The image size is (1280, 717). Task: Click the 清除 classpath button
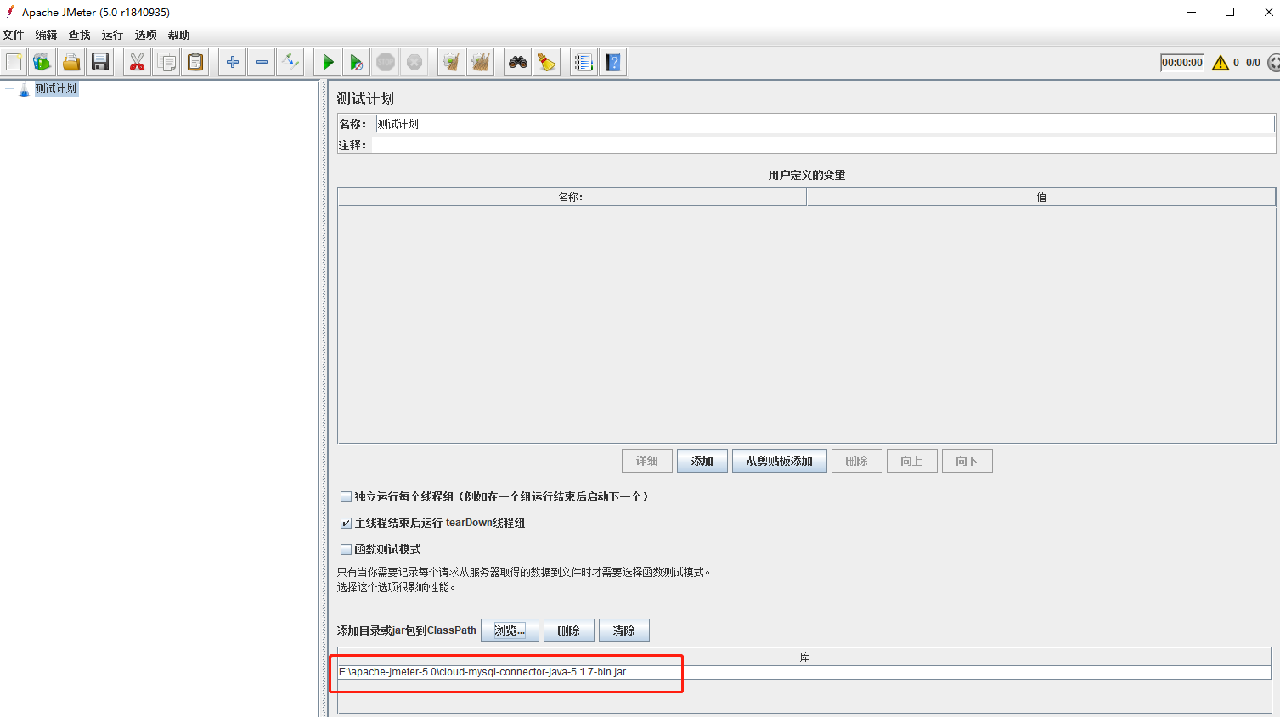(x=623, y=630)
